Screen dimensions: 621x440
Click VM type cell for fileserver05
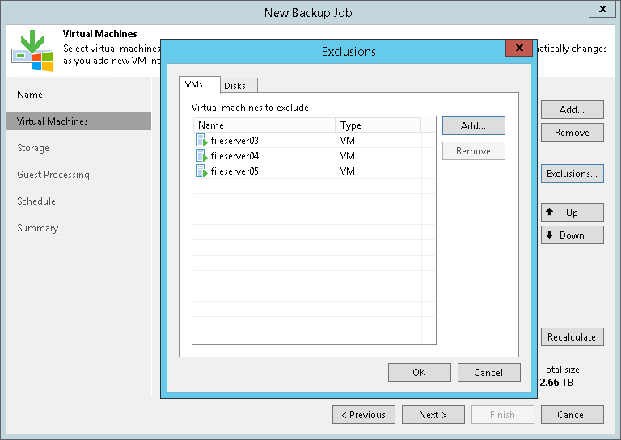click(x=348, y=171)
